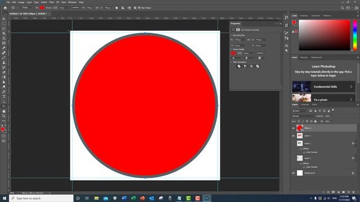
Task: Open the Shape tool mode dropdown
Action: (x=27, y=8)
